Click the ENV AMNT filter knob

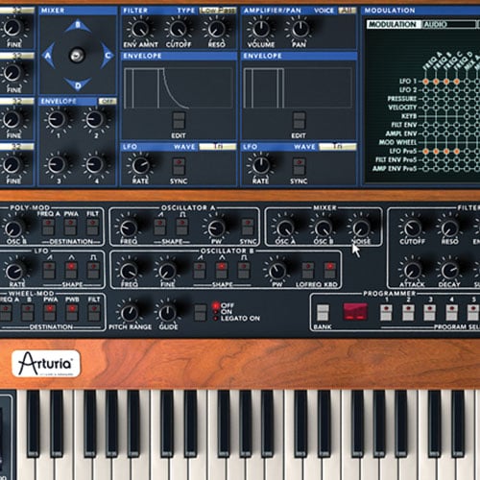click(x=140, y=29)
